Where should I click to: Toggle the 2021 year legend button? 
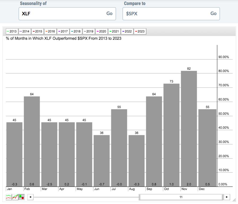click(114, 31)
